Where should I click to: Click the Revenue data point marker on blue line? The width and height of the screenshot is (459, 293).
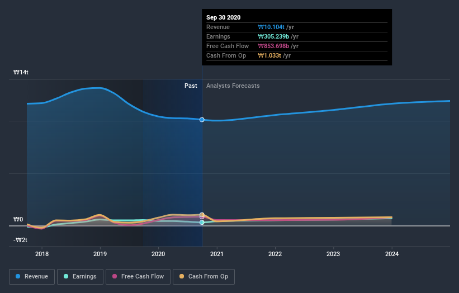pyautogui.click(x=202, y=120)
